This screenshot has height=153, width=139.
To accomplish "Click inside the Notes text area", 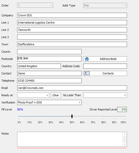I will tap(70, 139).
